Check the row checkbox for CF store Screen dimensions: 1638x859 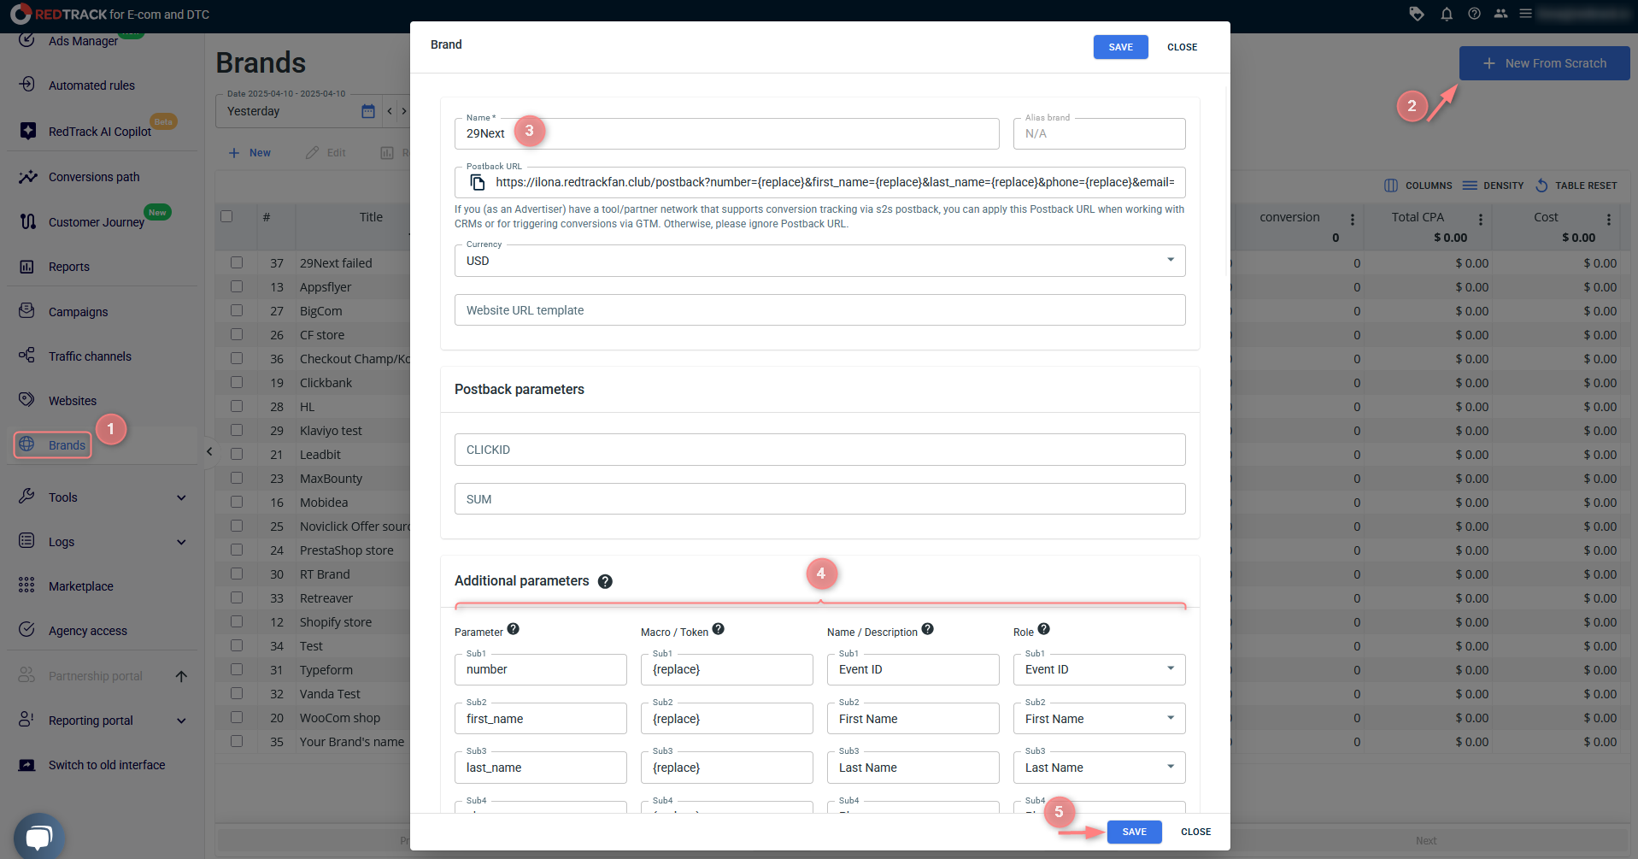coord(237,335)
